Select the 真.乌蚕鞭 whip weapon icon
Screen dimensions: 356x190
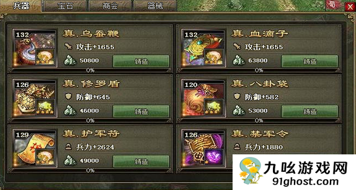tap(35, 48)
